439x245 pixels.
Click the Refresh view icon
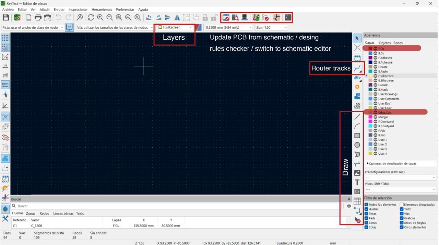[91, 17]
